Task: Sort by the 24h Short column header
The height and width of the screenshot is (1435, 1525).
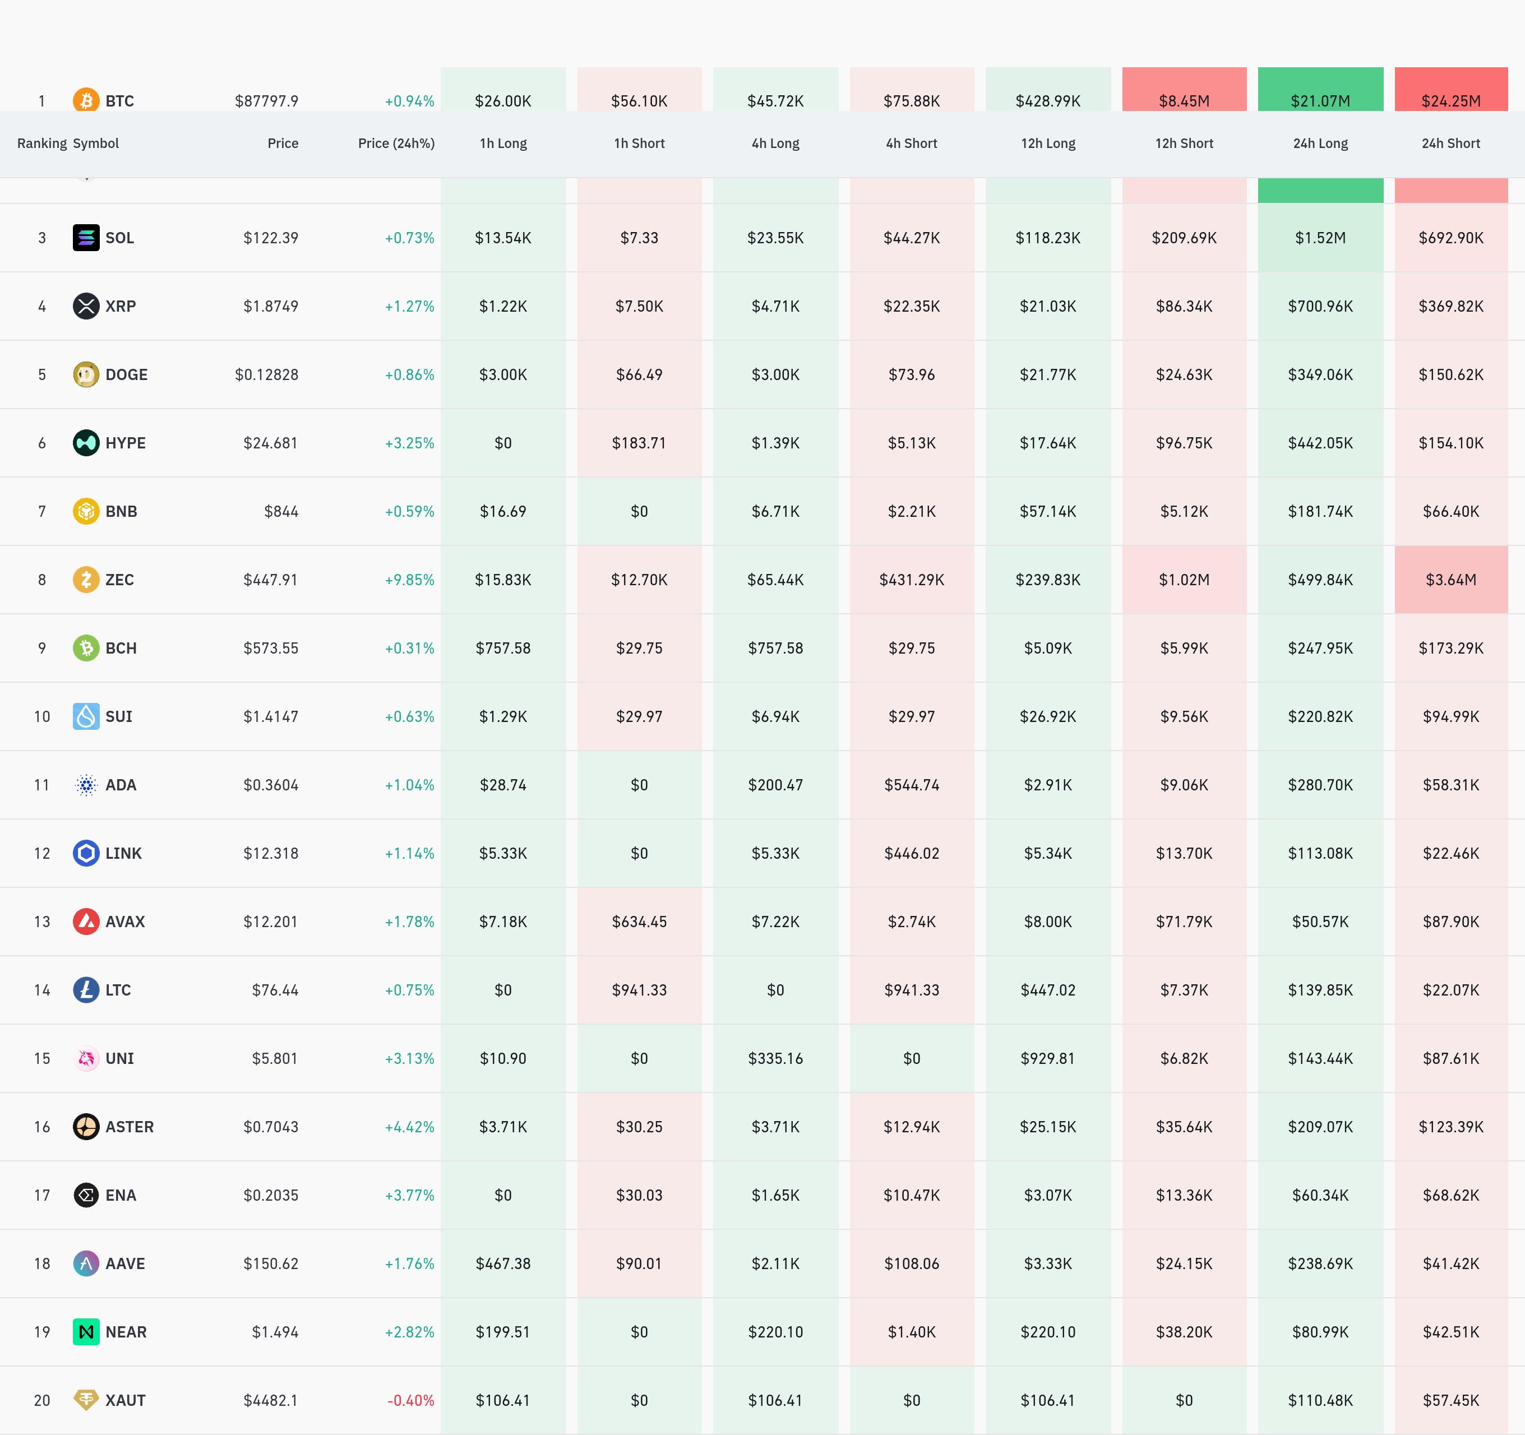Action: (1450, 143)
